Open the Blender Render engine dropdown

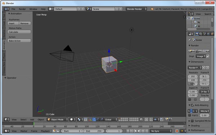coord(136,9)
